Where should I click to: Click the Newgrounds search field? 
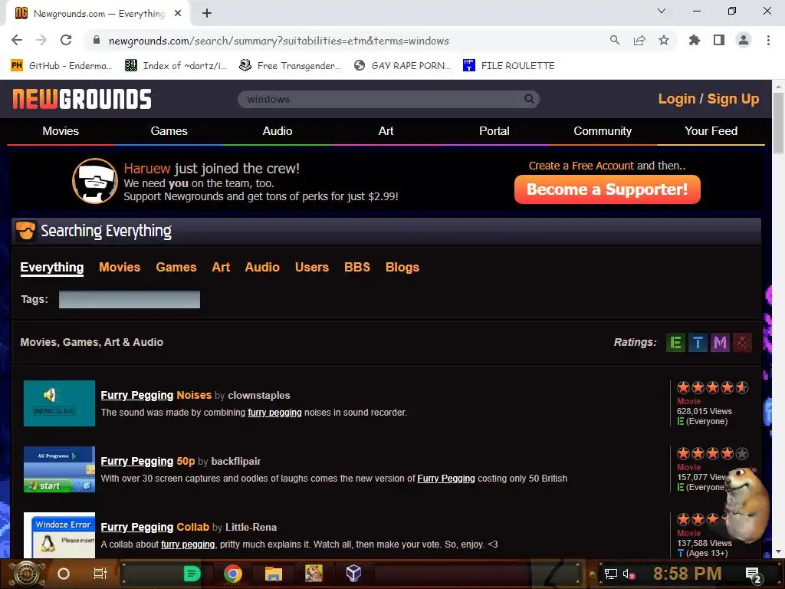[389, 99]
